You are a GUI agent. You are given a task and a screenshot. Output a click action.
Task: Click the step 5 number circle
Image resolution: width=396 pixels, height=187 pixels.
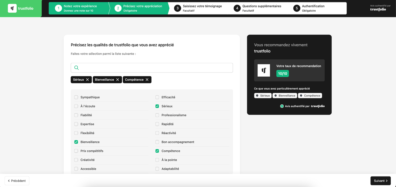(x=297, y=8)
